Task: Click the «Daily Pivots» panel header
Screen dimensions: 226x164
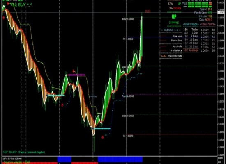Action: tap(208, 24)
